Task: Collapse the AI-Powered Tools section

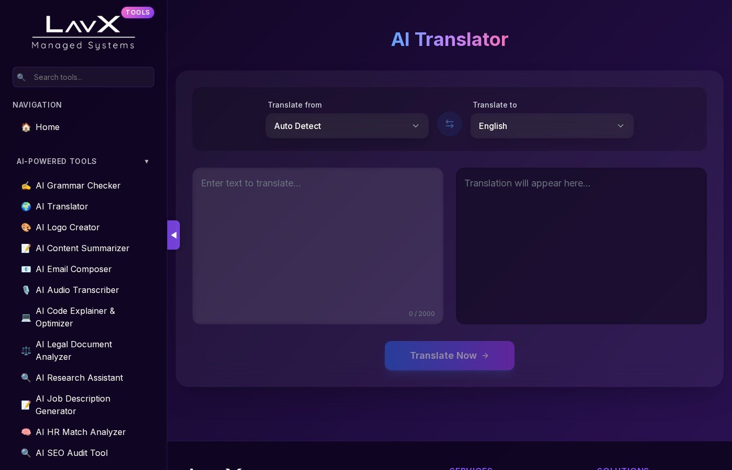Action: [x=146, y=161]
